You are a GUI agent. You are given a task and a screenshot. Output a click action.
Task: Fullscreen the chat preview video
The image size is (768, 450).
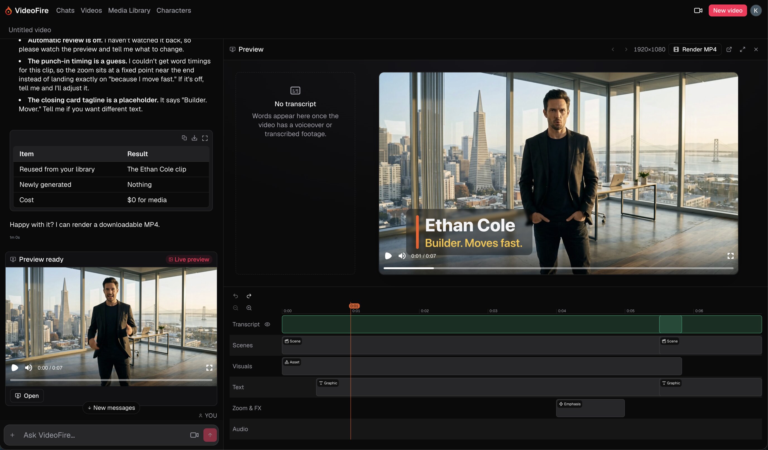pyautogui.click(x=209, y=368)
